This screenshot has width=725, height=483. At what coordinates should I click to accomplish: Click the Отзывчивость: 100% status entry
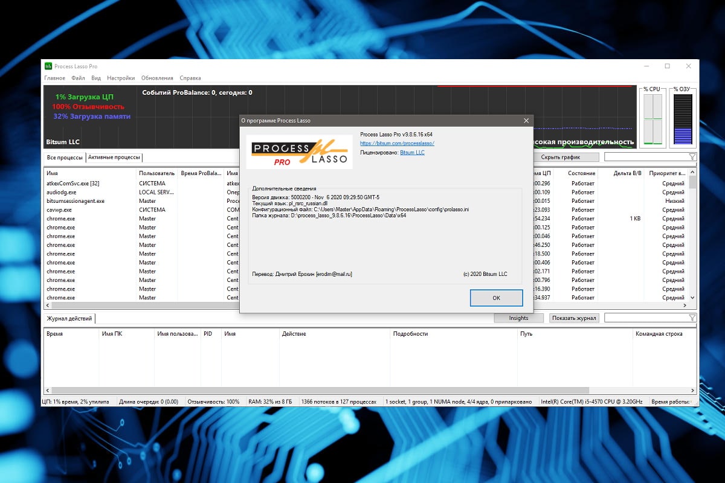pyautogui.click(x=213, y=401)
